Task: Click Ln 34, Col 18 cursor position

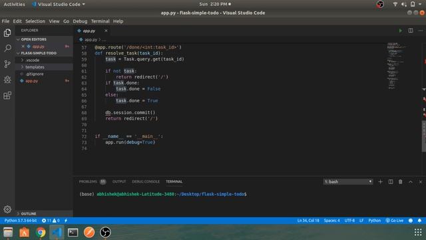Action: click(x=308, y=221)
